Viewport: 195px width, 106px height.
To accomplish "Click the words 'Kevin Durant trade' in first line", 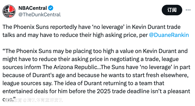I will [156, 27].
